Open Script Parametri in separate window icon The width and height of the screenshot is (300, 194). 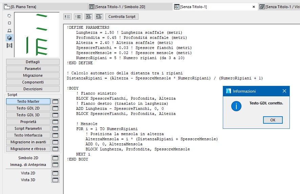[x=55, y=128]
